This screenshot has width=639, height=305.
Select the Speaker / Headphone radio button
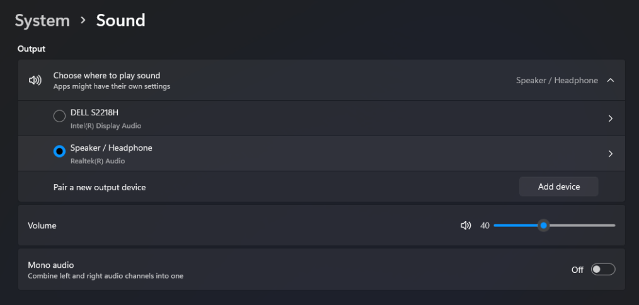tap(59, 152)
